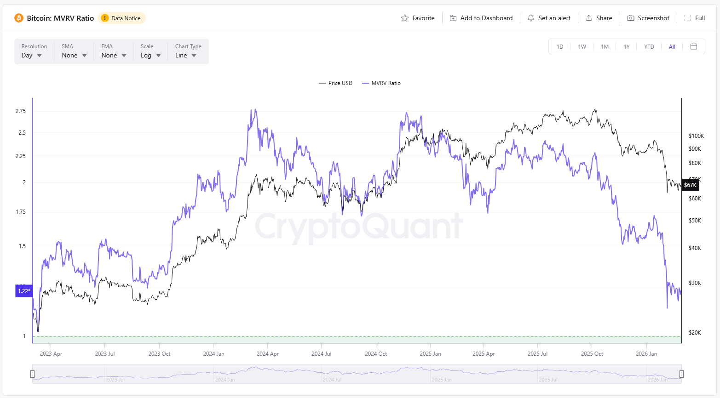Expand the Resolution Day dropdown

[31, 55]
